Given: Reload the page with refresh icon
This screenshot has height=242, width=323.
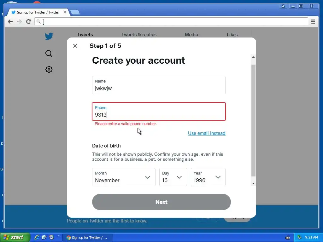Looking at the screenshot, I should (29, 22).
